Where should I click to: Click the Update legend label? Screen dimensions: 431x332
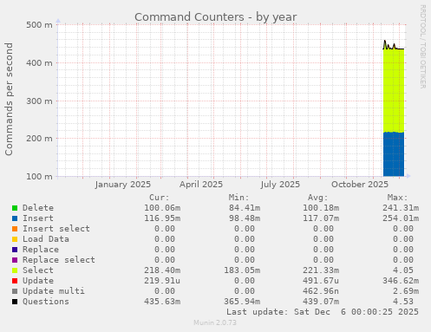38,281
